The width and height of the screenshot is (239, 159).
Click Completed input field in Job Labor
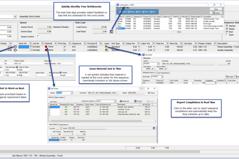[x=210, y=83]
